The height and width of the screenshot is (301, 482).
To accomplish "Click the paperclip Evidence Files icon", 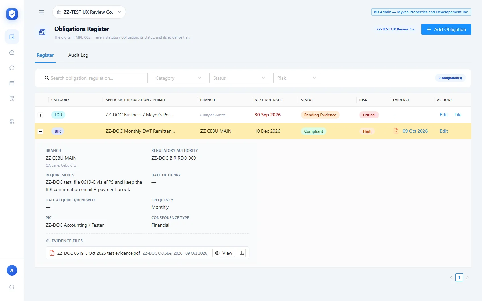I will pos(48,241).
